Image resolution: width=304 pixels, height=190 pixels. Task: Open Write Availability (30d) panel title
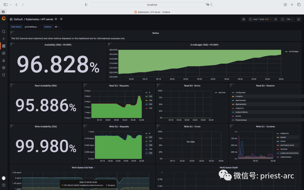point(46,126)
